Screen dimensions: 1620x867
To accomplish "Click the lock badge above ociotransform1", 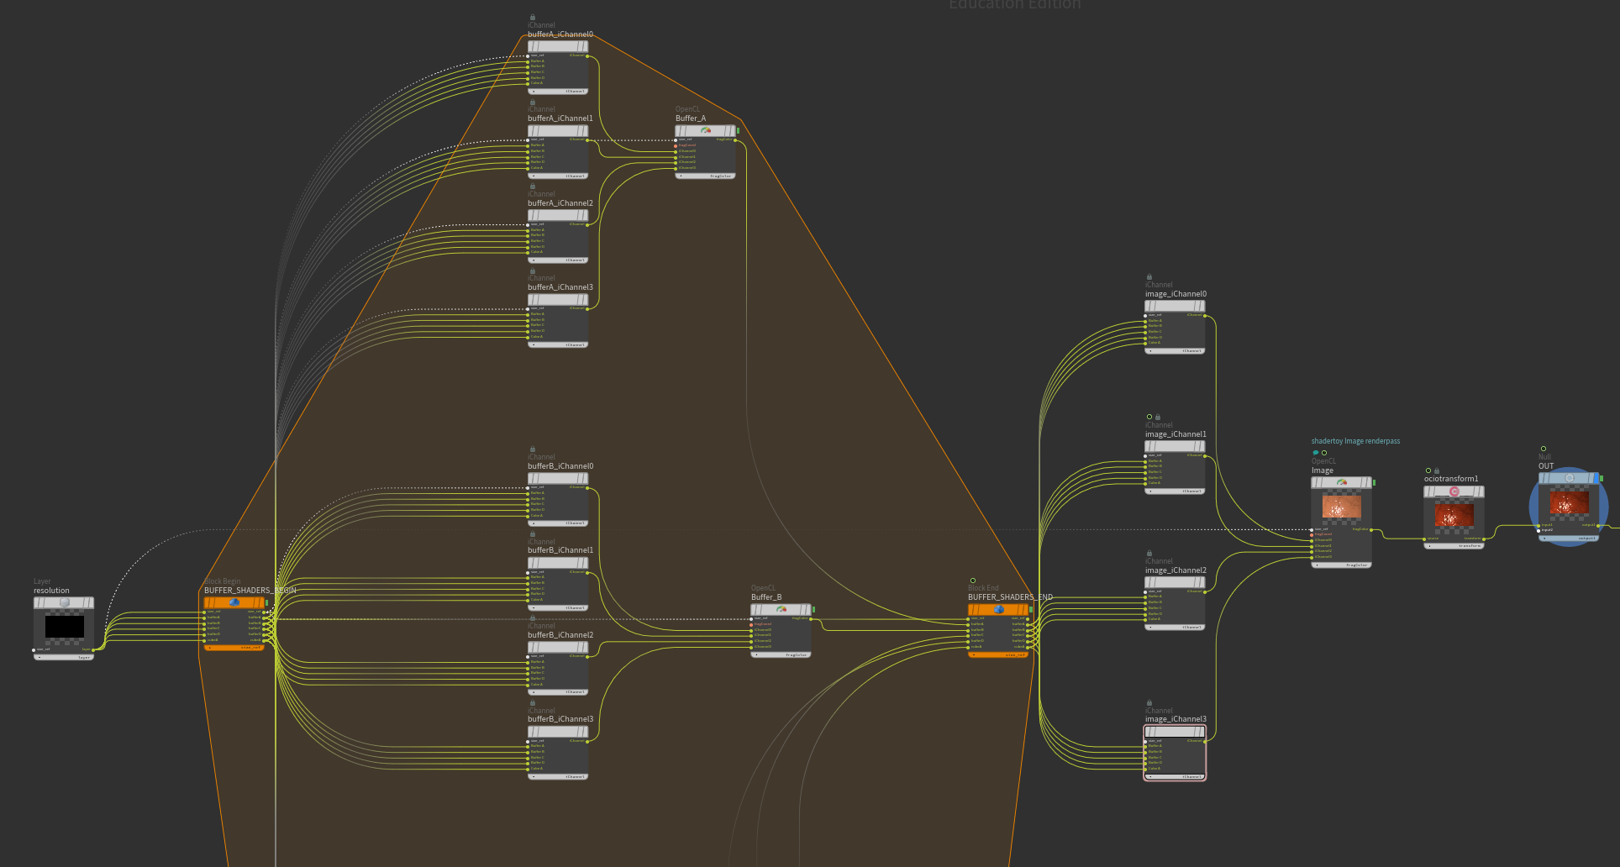I will pyautogui.click(x=1437, y=470).
